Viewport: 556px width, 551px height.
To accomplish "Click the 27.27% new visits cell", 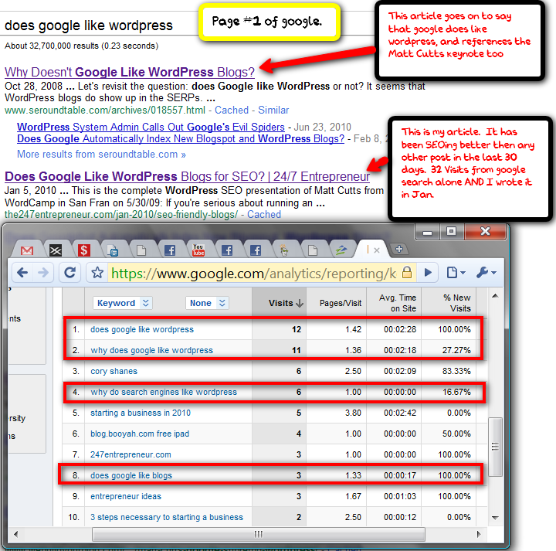I will pos(456,351).
